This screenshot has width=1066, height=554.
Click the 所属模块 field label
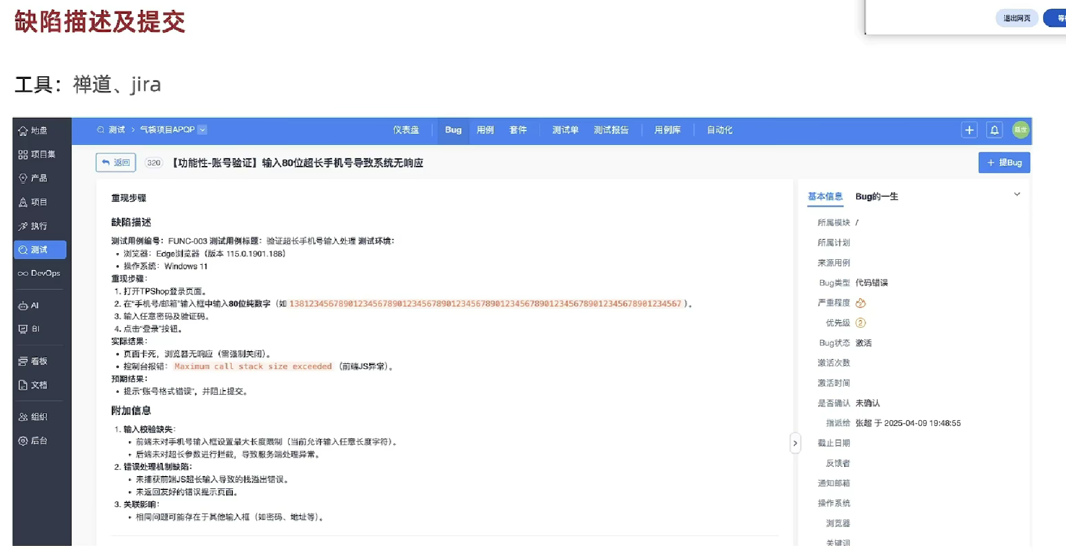tap(834, 222)
